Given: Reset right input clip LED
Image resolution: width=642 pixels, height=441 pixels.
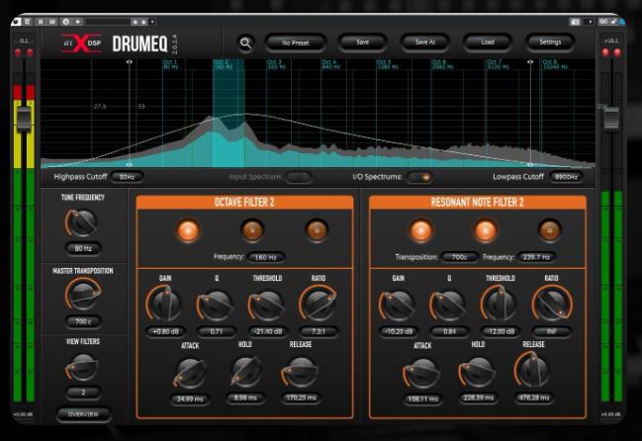Looking at the screenshot, I should coord(30,52).
